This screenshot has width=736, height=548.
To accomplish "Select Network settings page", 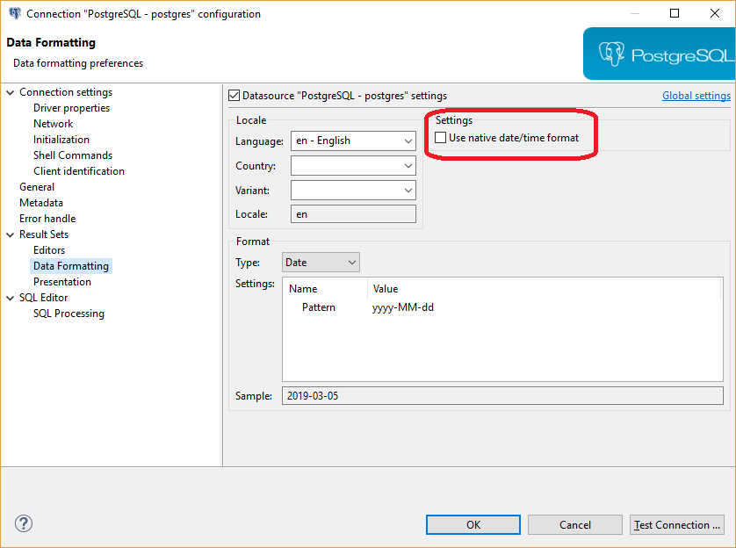I will 53,124.
